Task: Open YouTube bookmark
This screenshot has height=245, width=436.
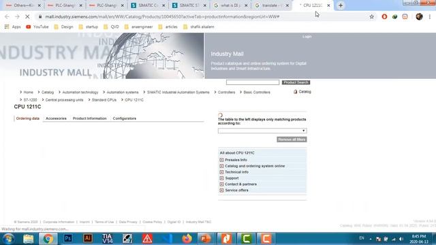Action: point(37,27)
